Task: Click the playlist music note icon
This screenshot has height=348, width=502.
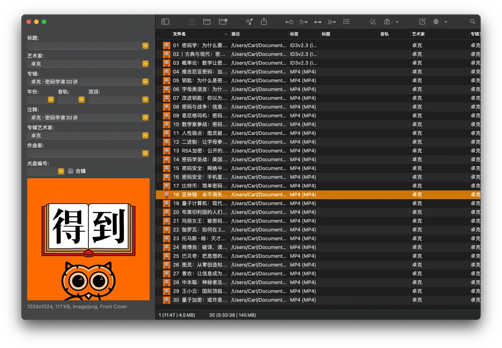Action: coord(249,22)
